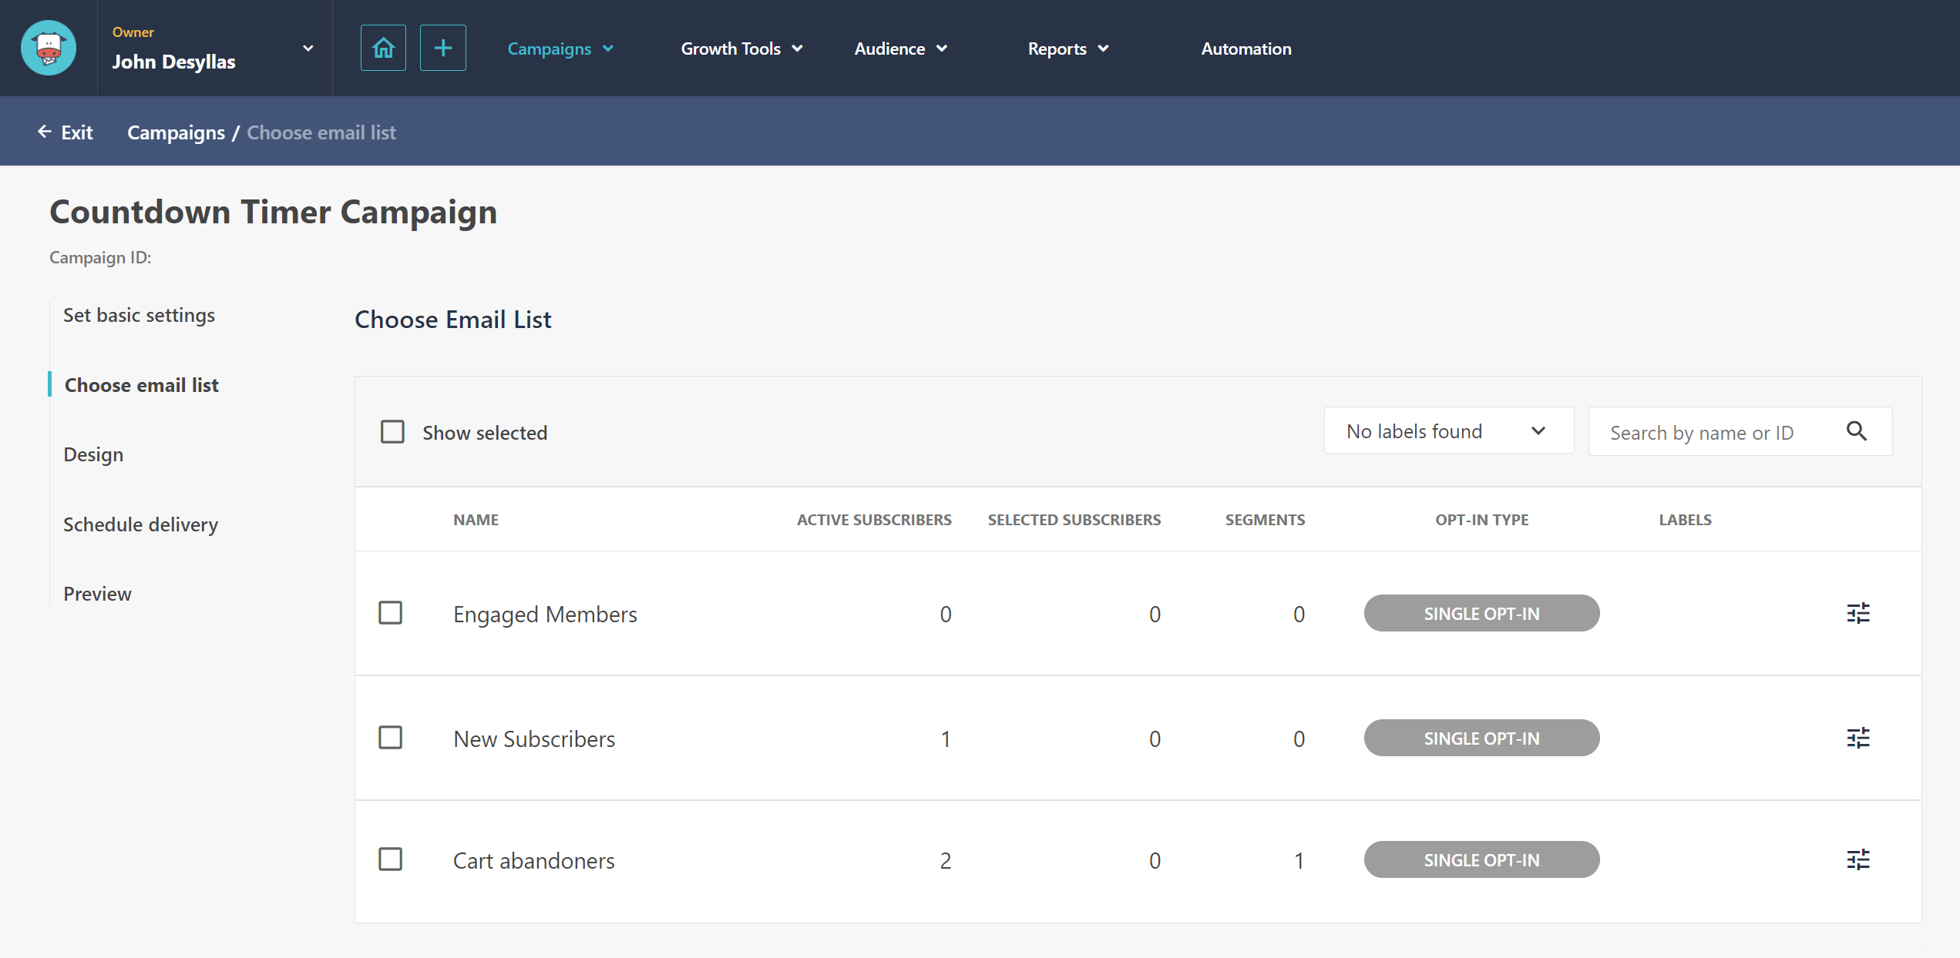
Task: Navigate to the Design step
Action: [x=94, y=454]
